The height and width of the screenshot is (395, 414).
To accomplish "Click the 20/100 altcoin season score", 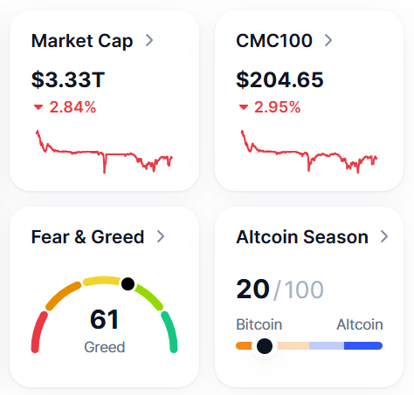I will click(279, 289).
